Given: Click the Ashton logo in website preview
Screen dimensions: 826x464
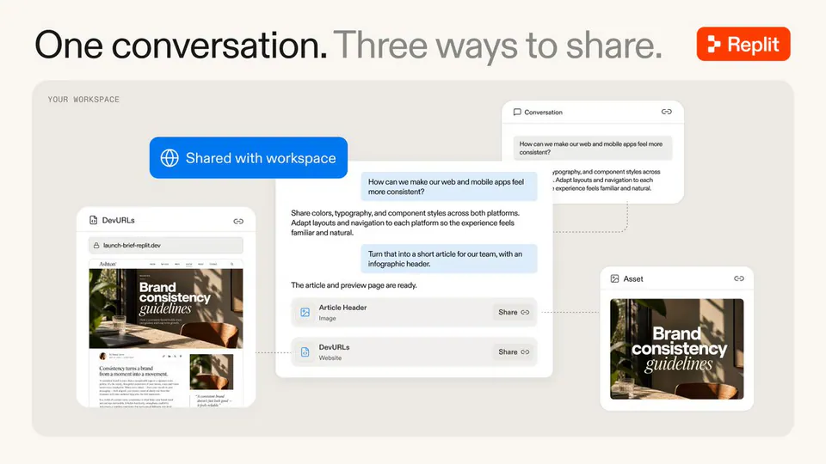Looking at the screenshot, I should 108,264.
